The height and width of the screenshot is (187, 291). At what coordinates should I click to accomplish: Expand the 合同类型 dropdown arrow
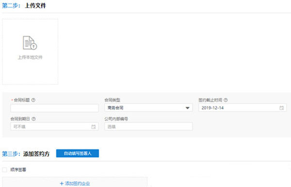tap(187, 108)
